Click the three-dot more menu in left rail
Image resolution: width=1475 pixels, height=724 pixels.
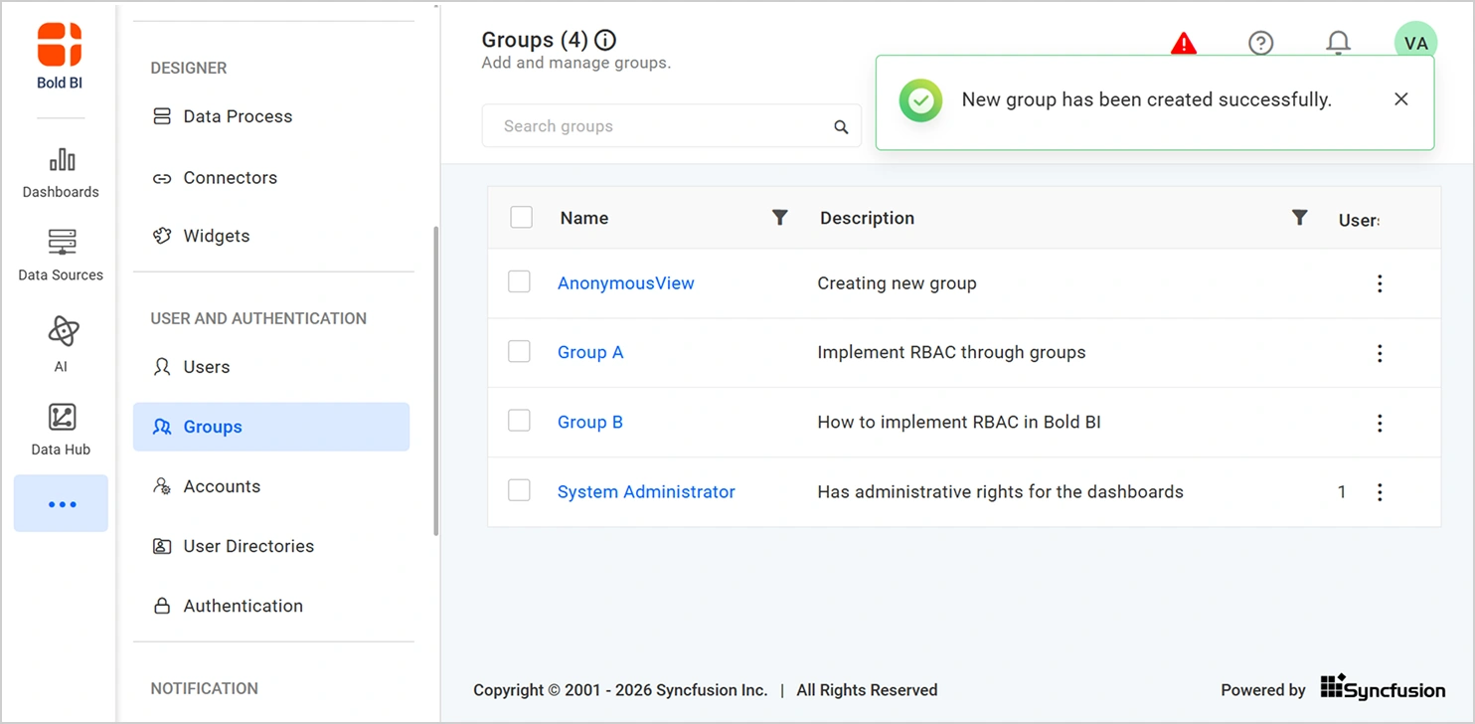coord(61,504)
